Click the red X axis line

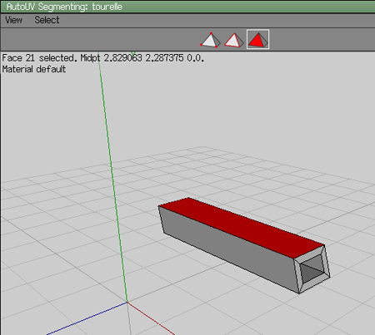(151, 318)
